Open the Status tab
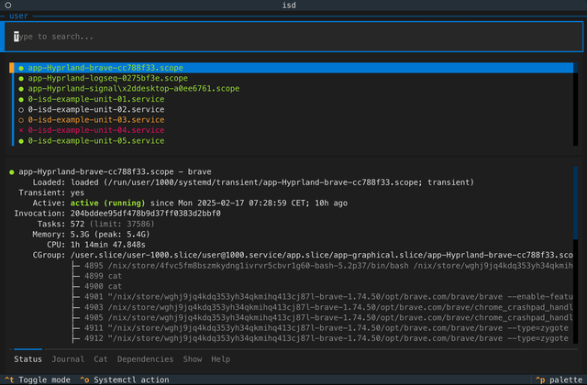This screenshot has width=587, height=385. click(28, 359)
